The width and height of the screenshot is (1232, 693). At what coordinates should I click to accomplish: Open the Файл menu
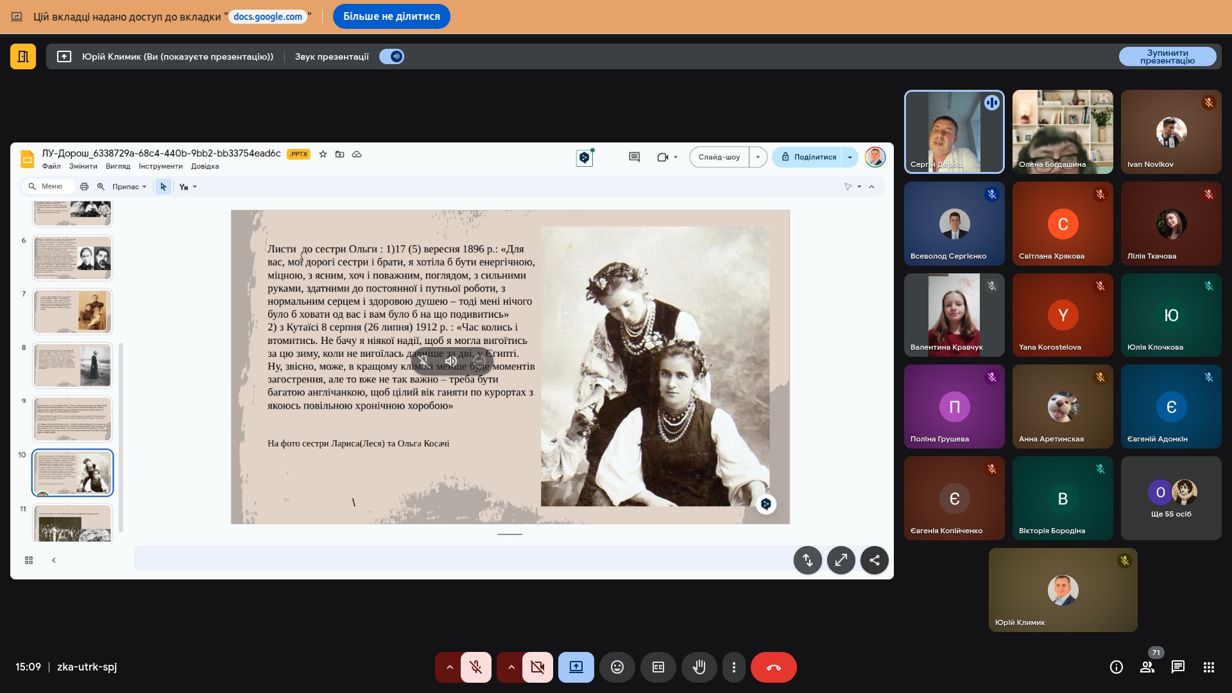pos(51,166)
